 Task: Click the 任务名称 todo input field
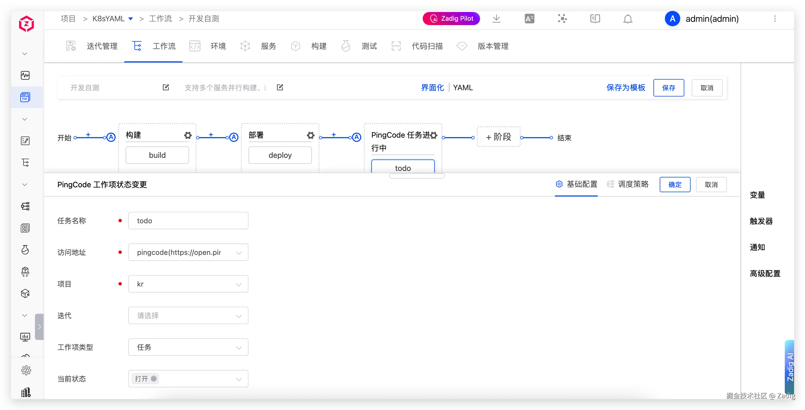[188, 221]
